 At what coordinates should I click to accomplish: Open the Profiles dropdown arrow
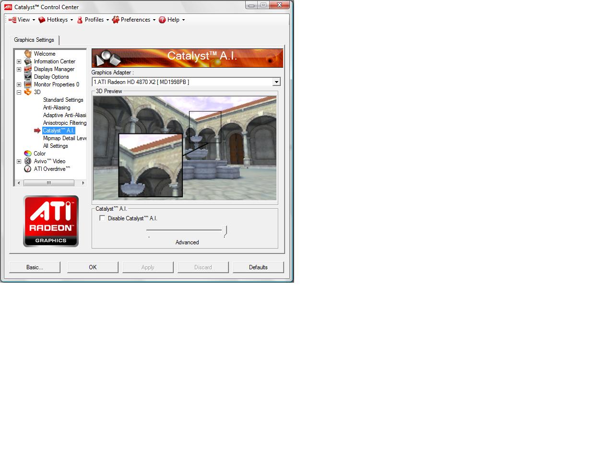(x=107, y=20)
